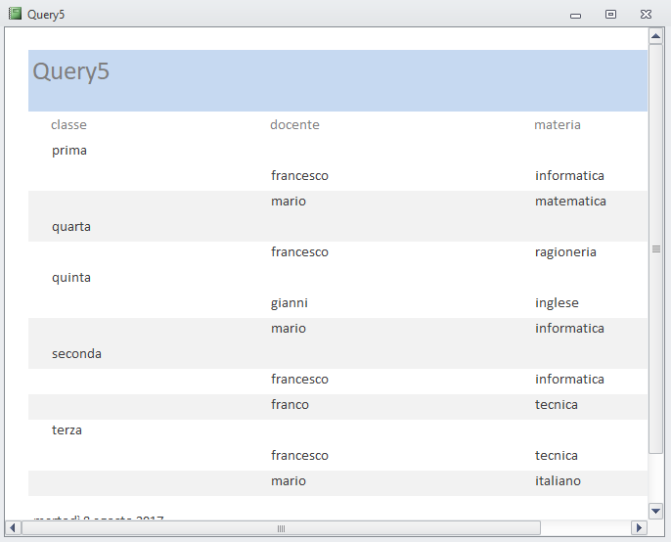Click the horizontal scrollbar thumb

281,528
